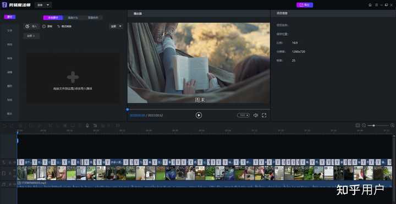Click the total duration timecode under preview
This screenshot has width=396, height=204.
pos(155,115)
